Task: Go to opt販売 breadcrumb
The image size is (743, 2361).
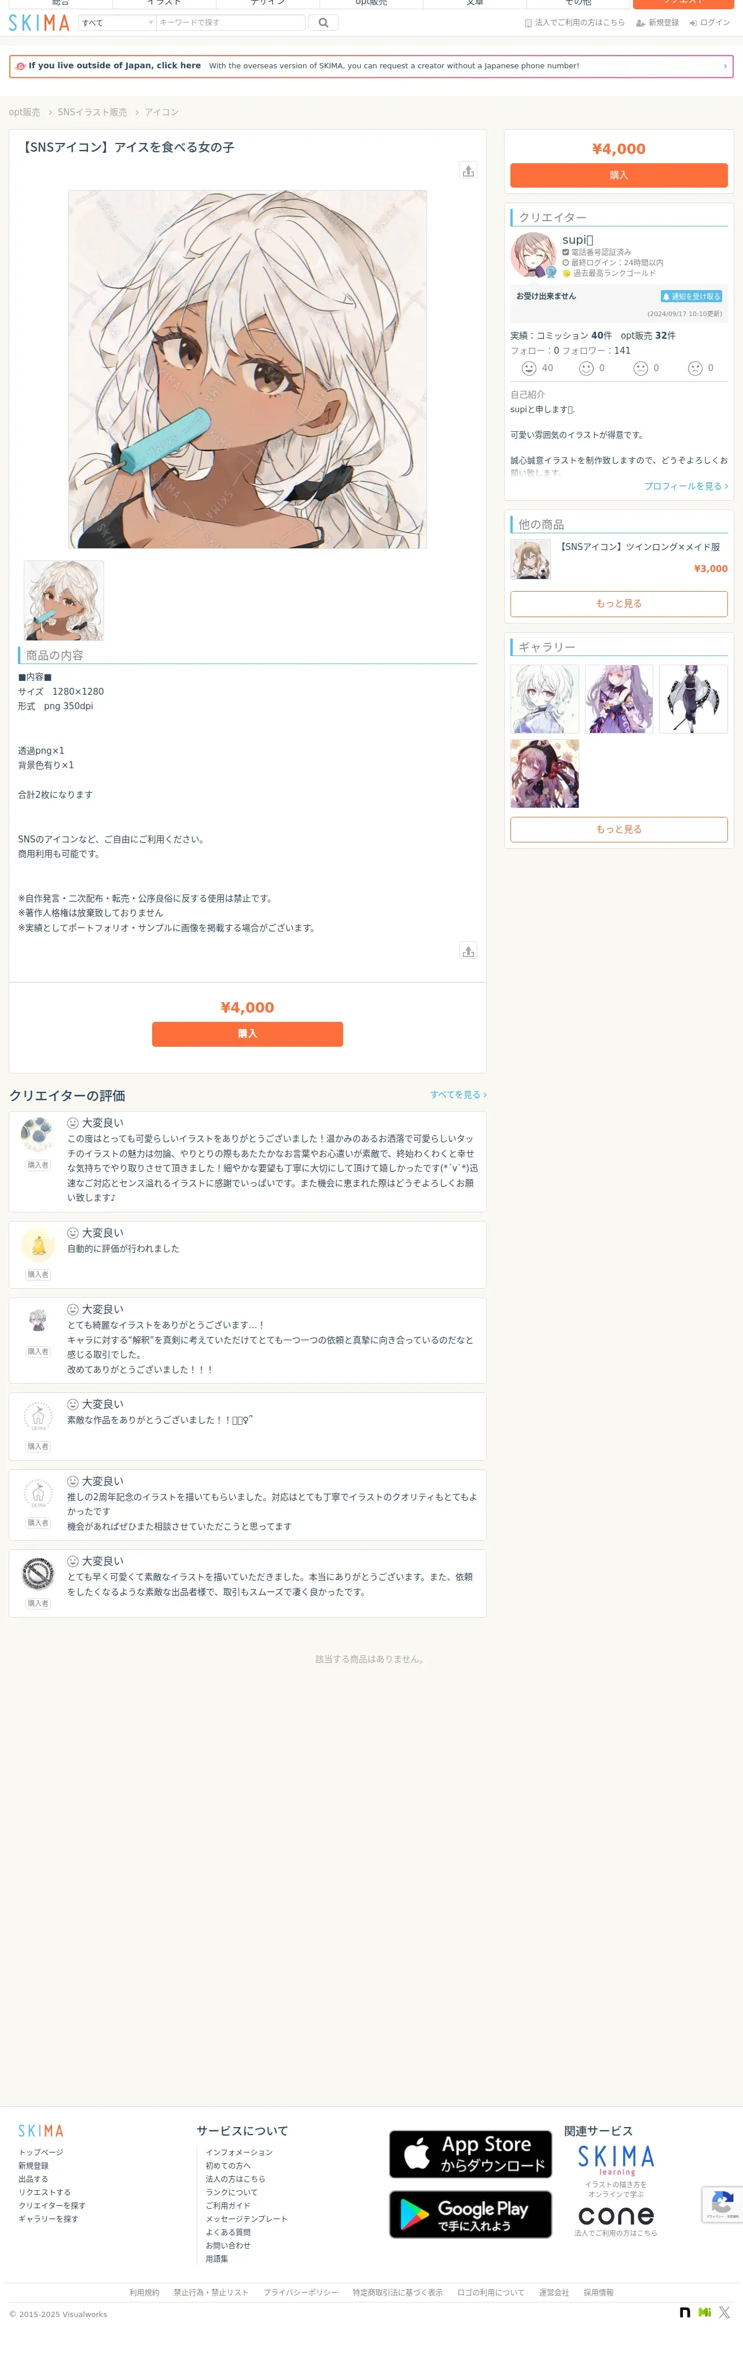Action: (25, 112)
